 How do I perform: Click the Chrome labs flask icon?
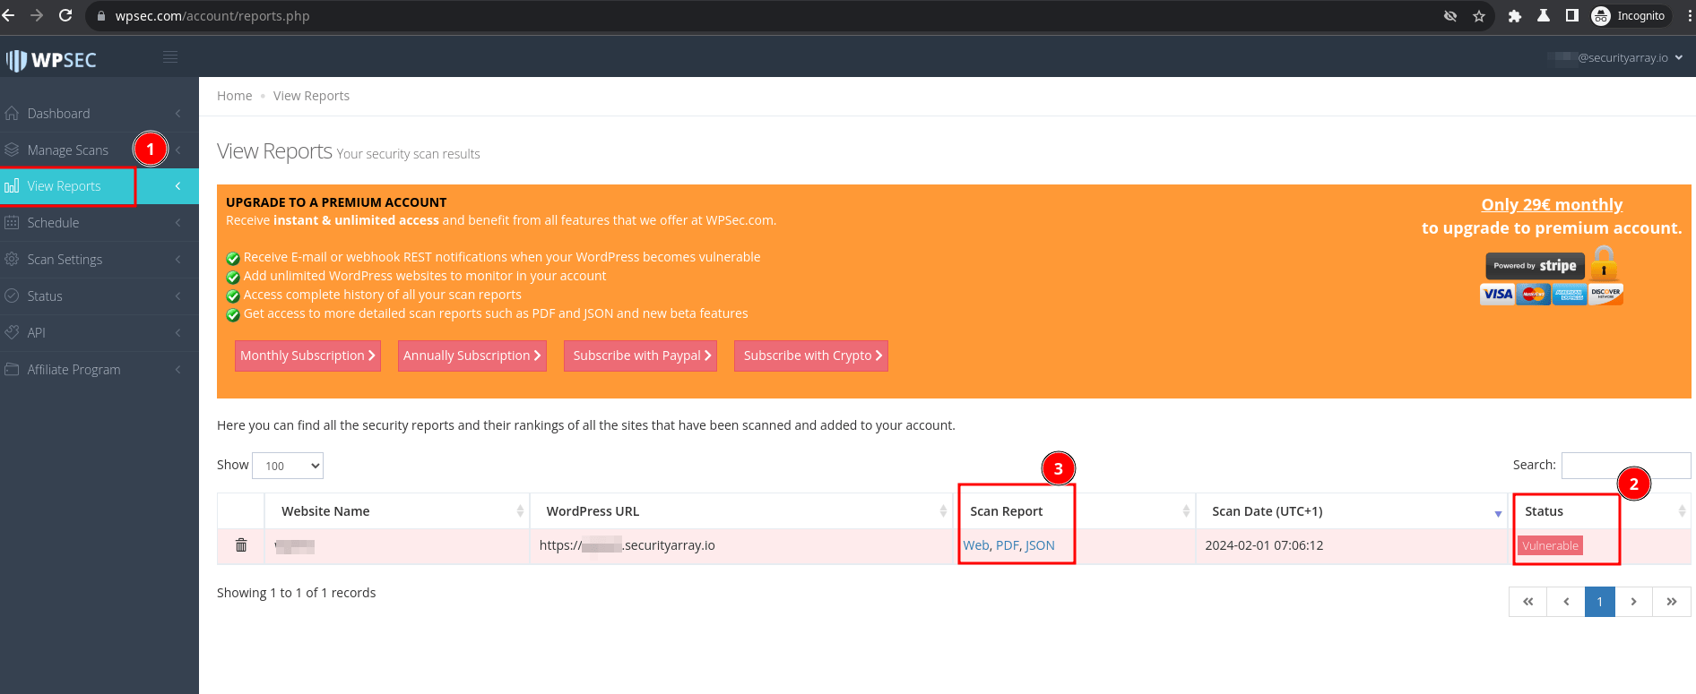[1544, 16]
